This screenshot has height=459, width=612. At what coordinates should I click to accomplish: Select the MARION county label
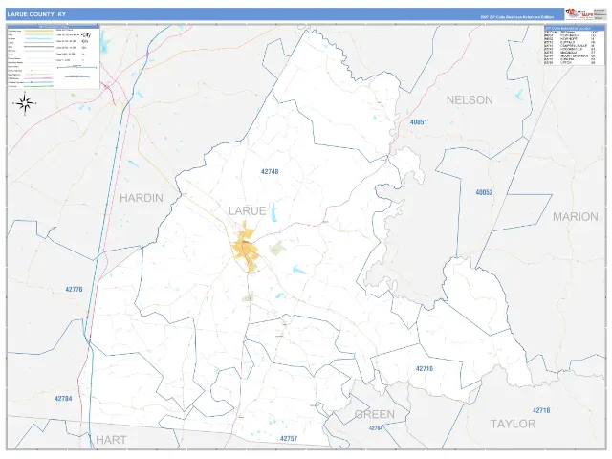(x=576, y=217)
